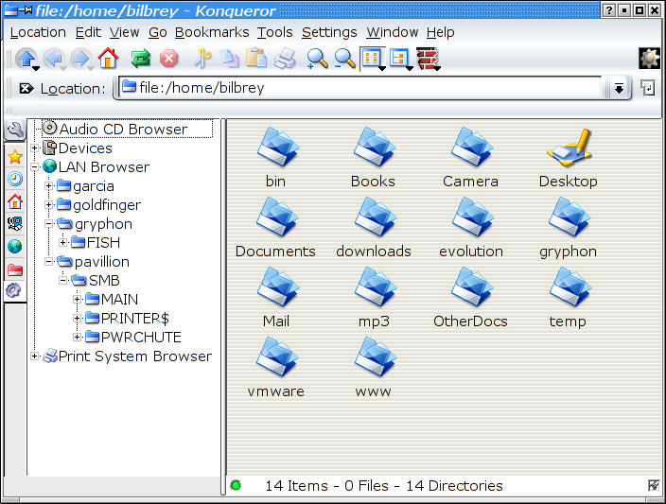Viewport: 666px width, 504px height.
Task: Click the Back arrow toolbar icon
Action: [54, 59]
